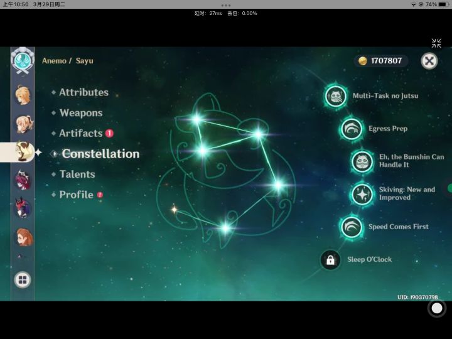
Task: Click the Sleep O'Clock label
Action: tap(370, 259)
